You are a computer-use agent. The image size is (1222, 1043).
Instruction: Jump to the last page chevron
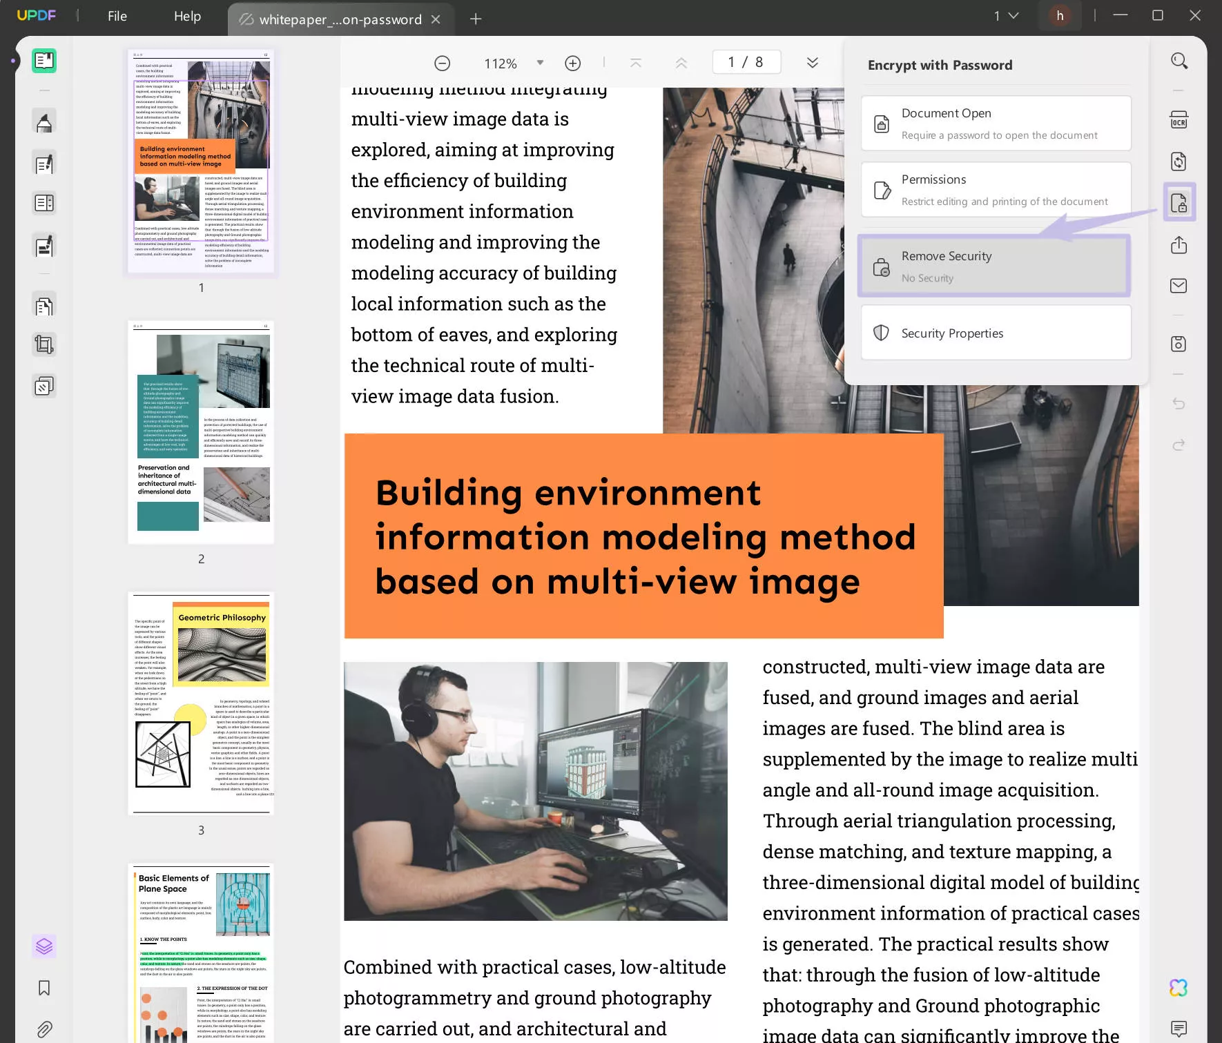pyautogui.click(x=813, y=63)
